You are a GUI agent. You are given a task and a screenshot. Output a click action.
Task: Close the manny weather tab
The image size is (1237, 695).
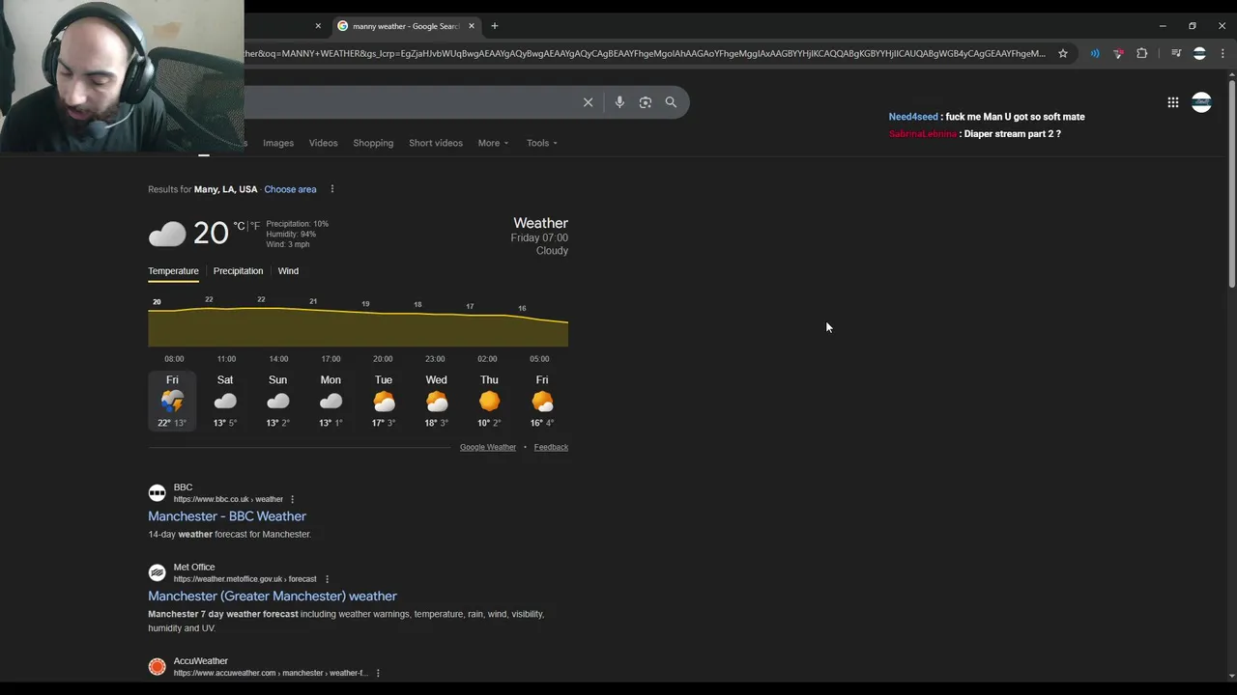[472, 26]
